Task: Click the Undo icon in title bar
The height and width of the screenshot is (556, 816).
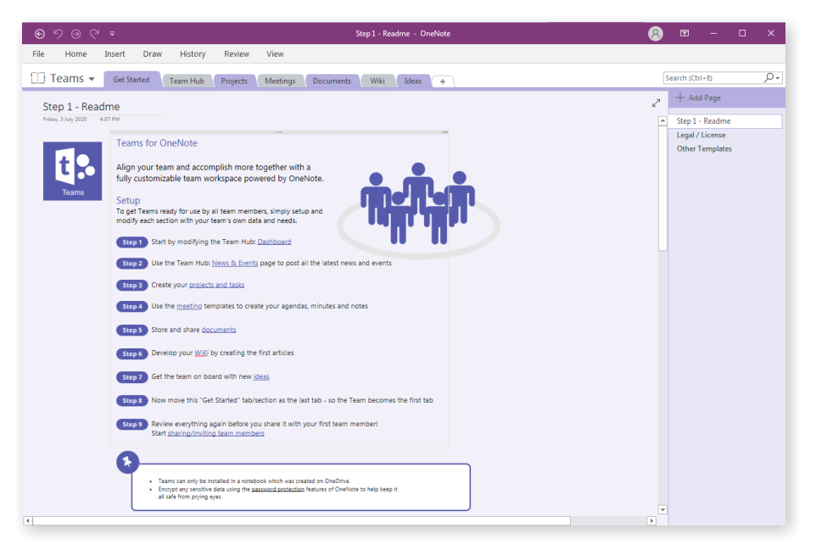Action: click(58, 34)
